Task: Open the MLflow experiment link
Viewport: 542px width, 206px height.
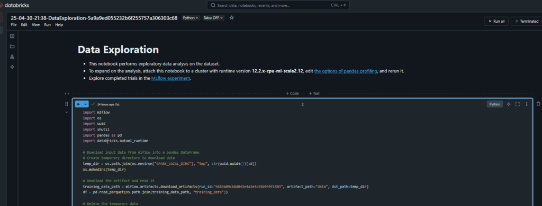Action: [x=171, y=78]
